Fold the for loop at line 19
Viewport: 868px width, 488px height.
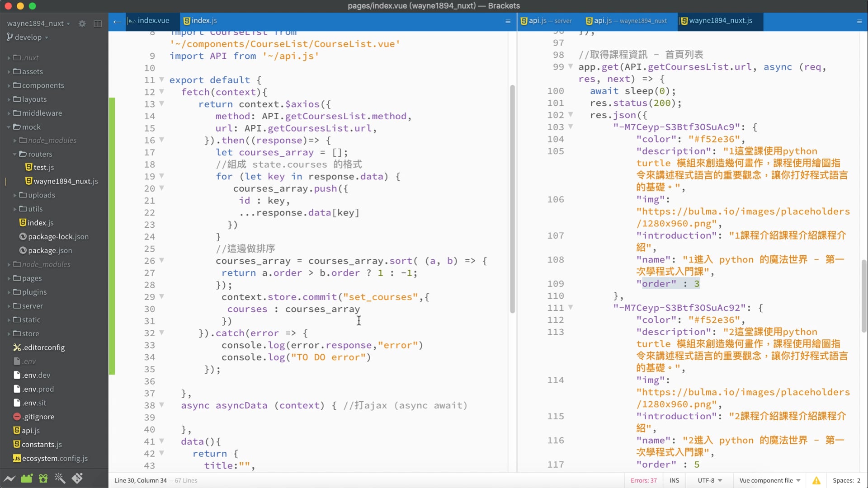[161, 176]
